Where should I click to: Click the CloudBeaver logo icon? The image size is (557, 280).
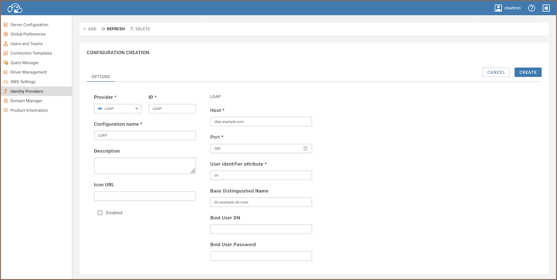coord(15,8)
